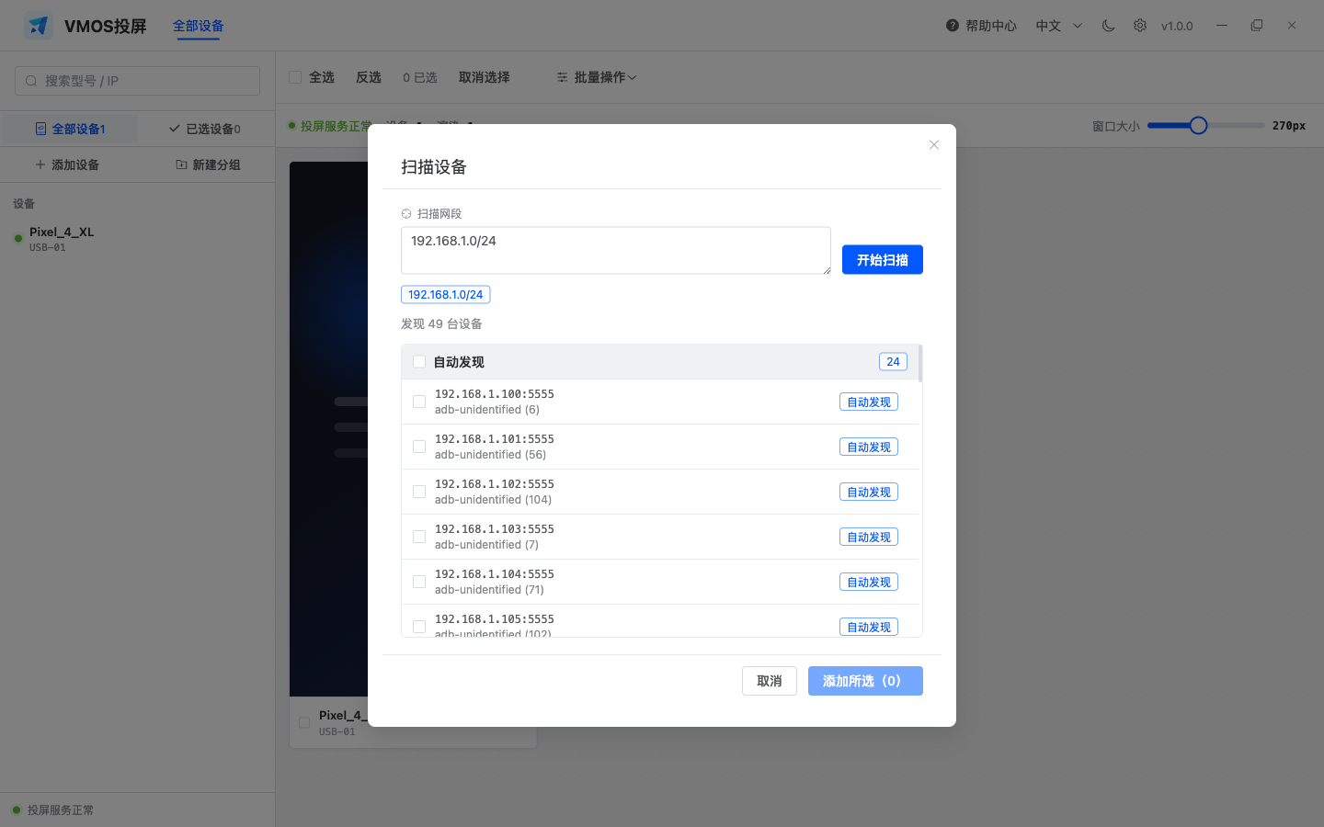1324x827 pixels.
Task: Check the 自动发现 group checkbox
Action: [419, 362]
